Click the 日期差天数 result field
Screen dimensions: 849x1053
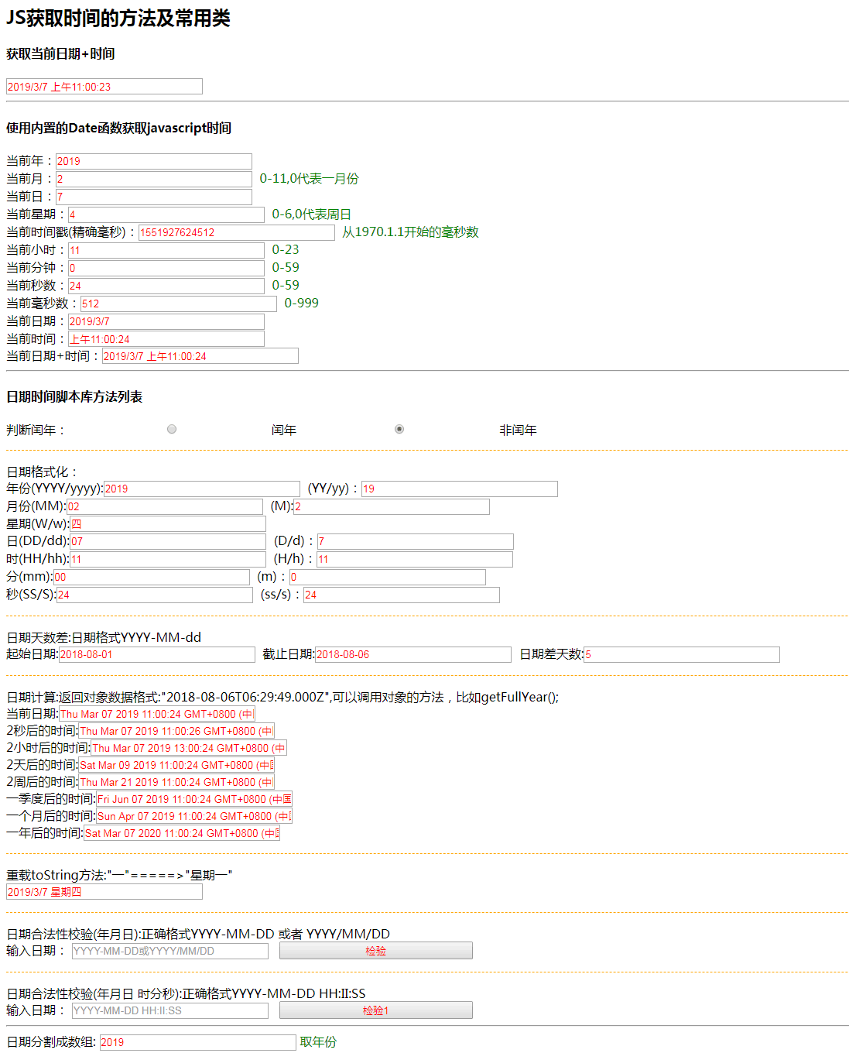click(x=682, y=654)
